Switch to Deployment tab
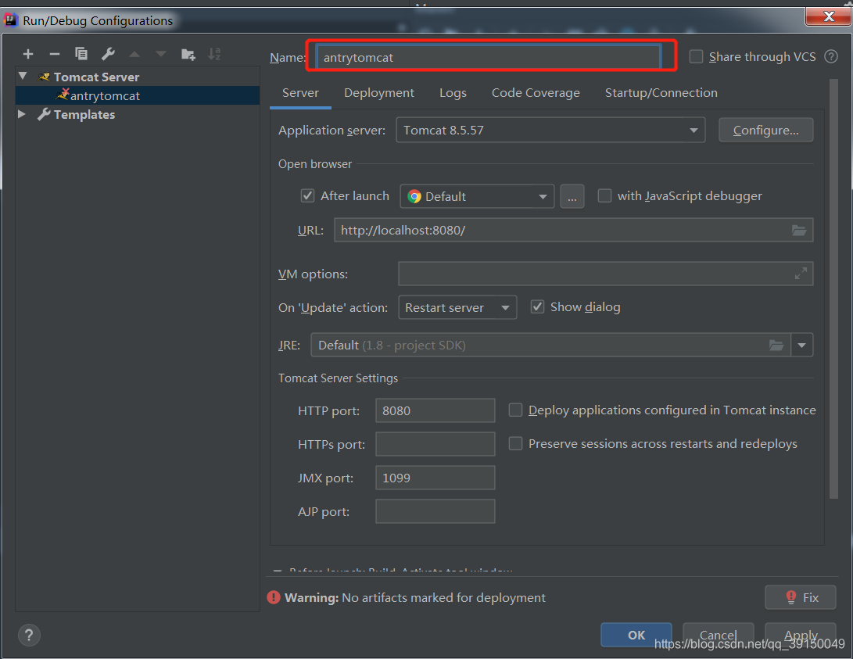The height and width of the screenshot is (659, 853). [x=378, y=93]
